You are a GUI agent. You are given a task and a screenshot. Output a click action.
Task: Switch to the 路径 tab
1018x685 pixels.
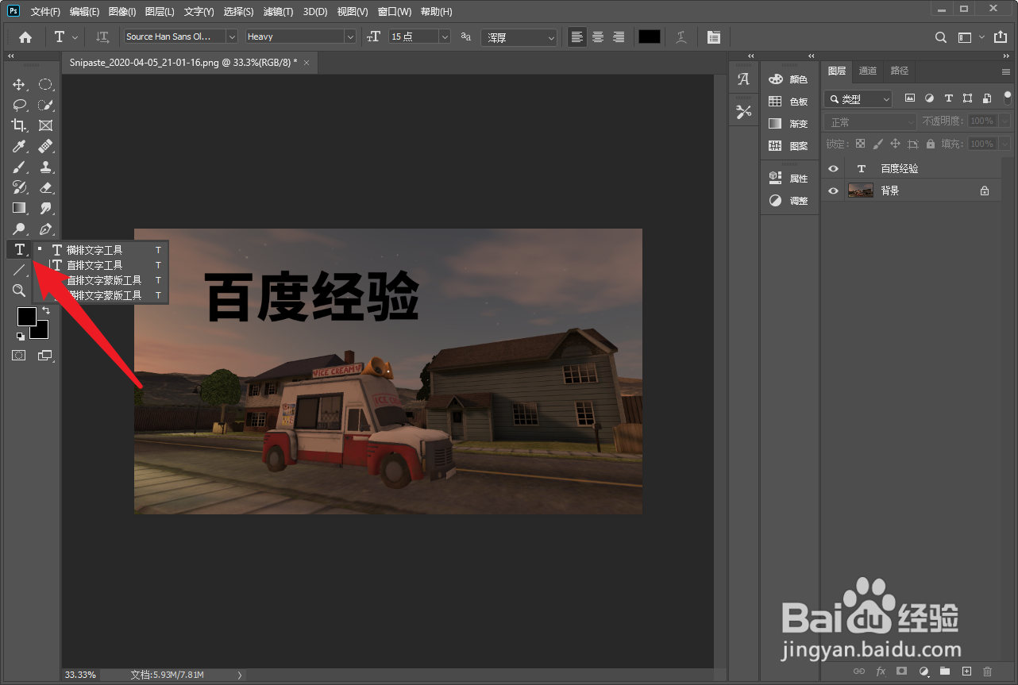900,71
